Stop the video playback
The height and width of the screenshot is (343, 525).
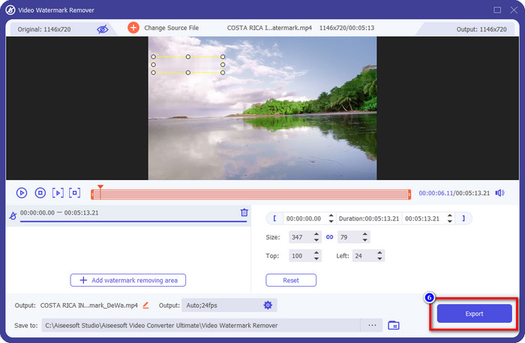click(x=40, y=193)
